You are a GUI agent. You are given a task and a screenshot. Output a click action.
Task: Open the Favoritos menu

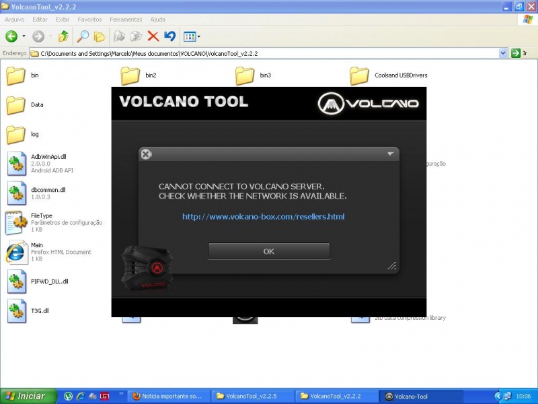pos(89,20)
